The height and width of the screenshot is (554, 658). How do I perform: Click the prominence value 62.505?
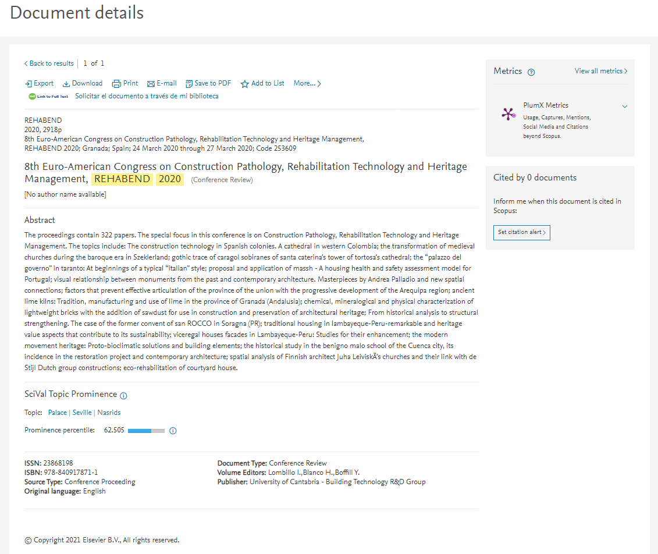click(114, 430)
